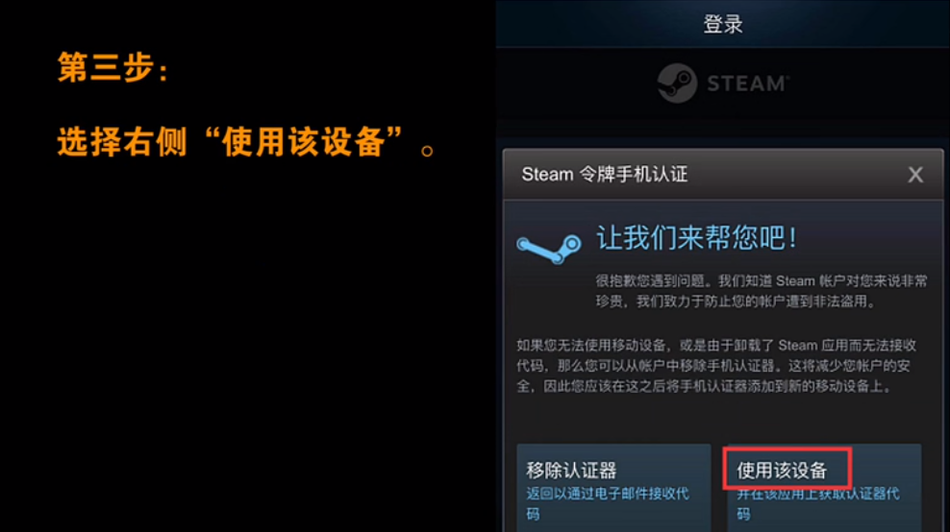Screen dimensions: 950x532
Task: Close the Steam 令牌手机认证 dialog
Action: tap(915, 175)
